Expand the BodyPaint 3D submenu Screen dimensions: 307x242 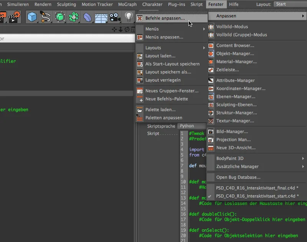257,159
